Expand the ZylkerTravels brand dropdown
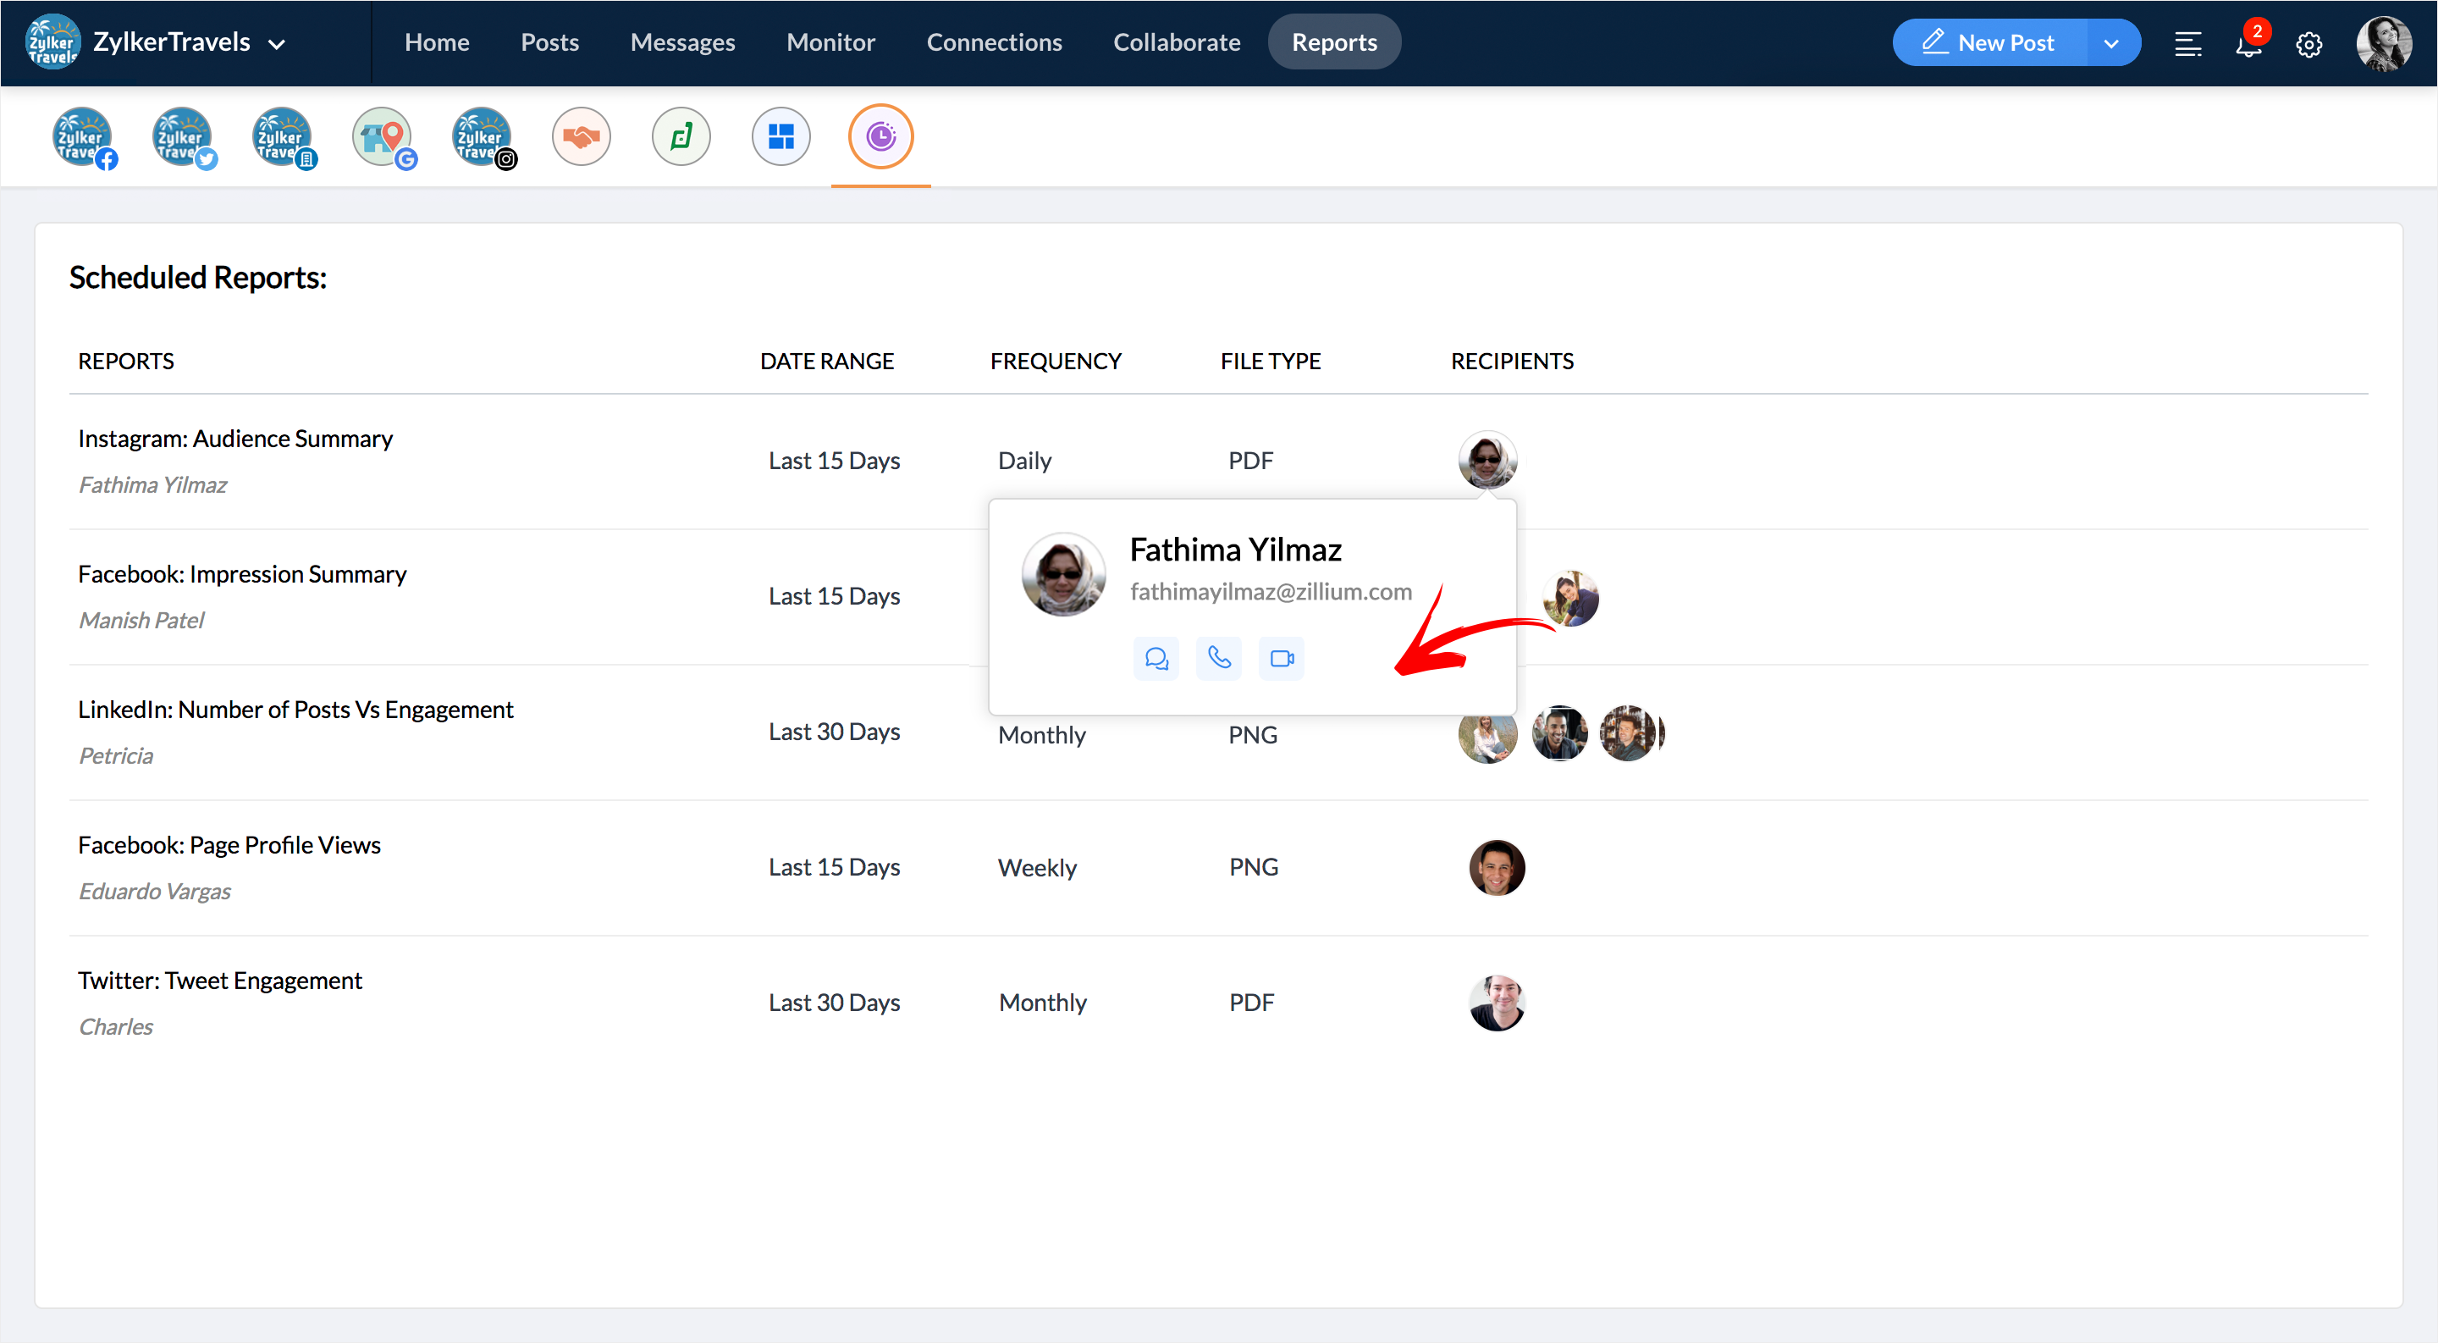 click(x=276, y=43)
